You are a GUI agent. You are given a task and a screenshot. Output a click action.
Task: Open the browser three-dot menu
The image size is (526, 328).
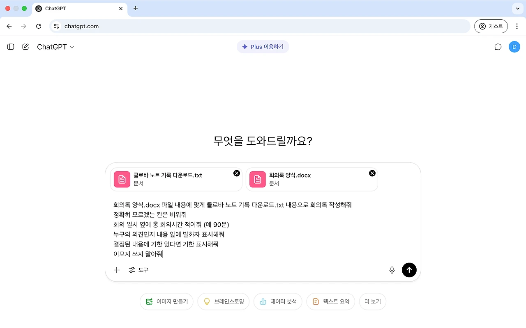pyautogui.click(x=517, y=26)
